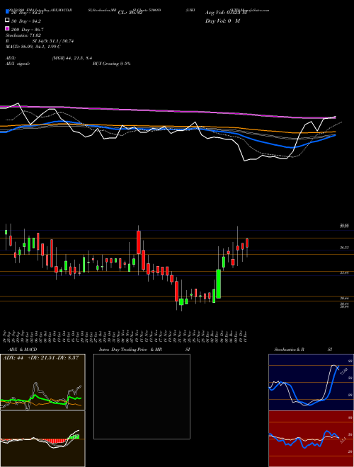Click the last red candlestick on the chart
This screenshot has width=354, height=467.
(x=247, y=243)
